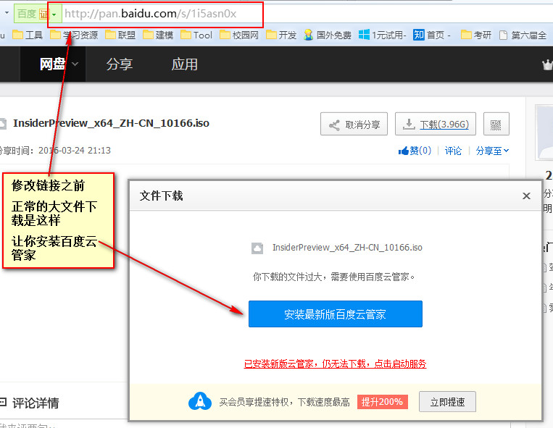The width and height of the screenshot is (553, 428).
Task: Open the 国外免费 bookmark
Action: click(x=328, y=35)
